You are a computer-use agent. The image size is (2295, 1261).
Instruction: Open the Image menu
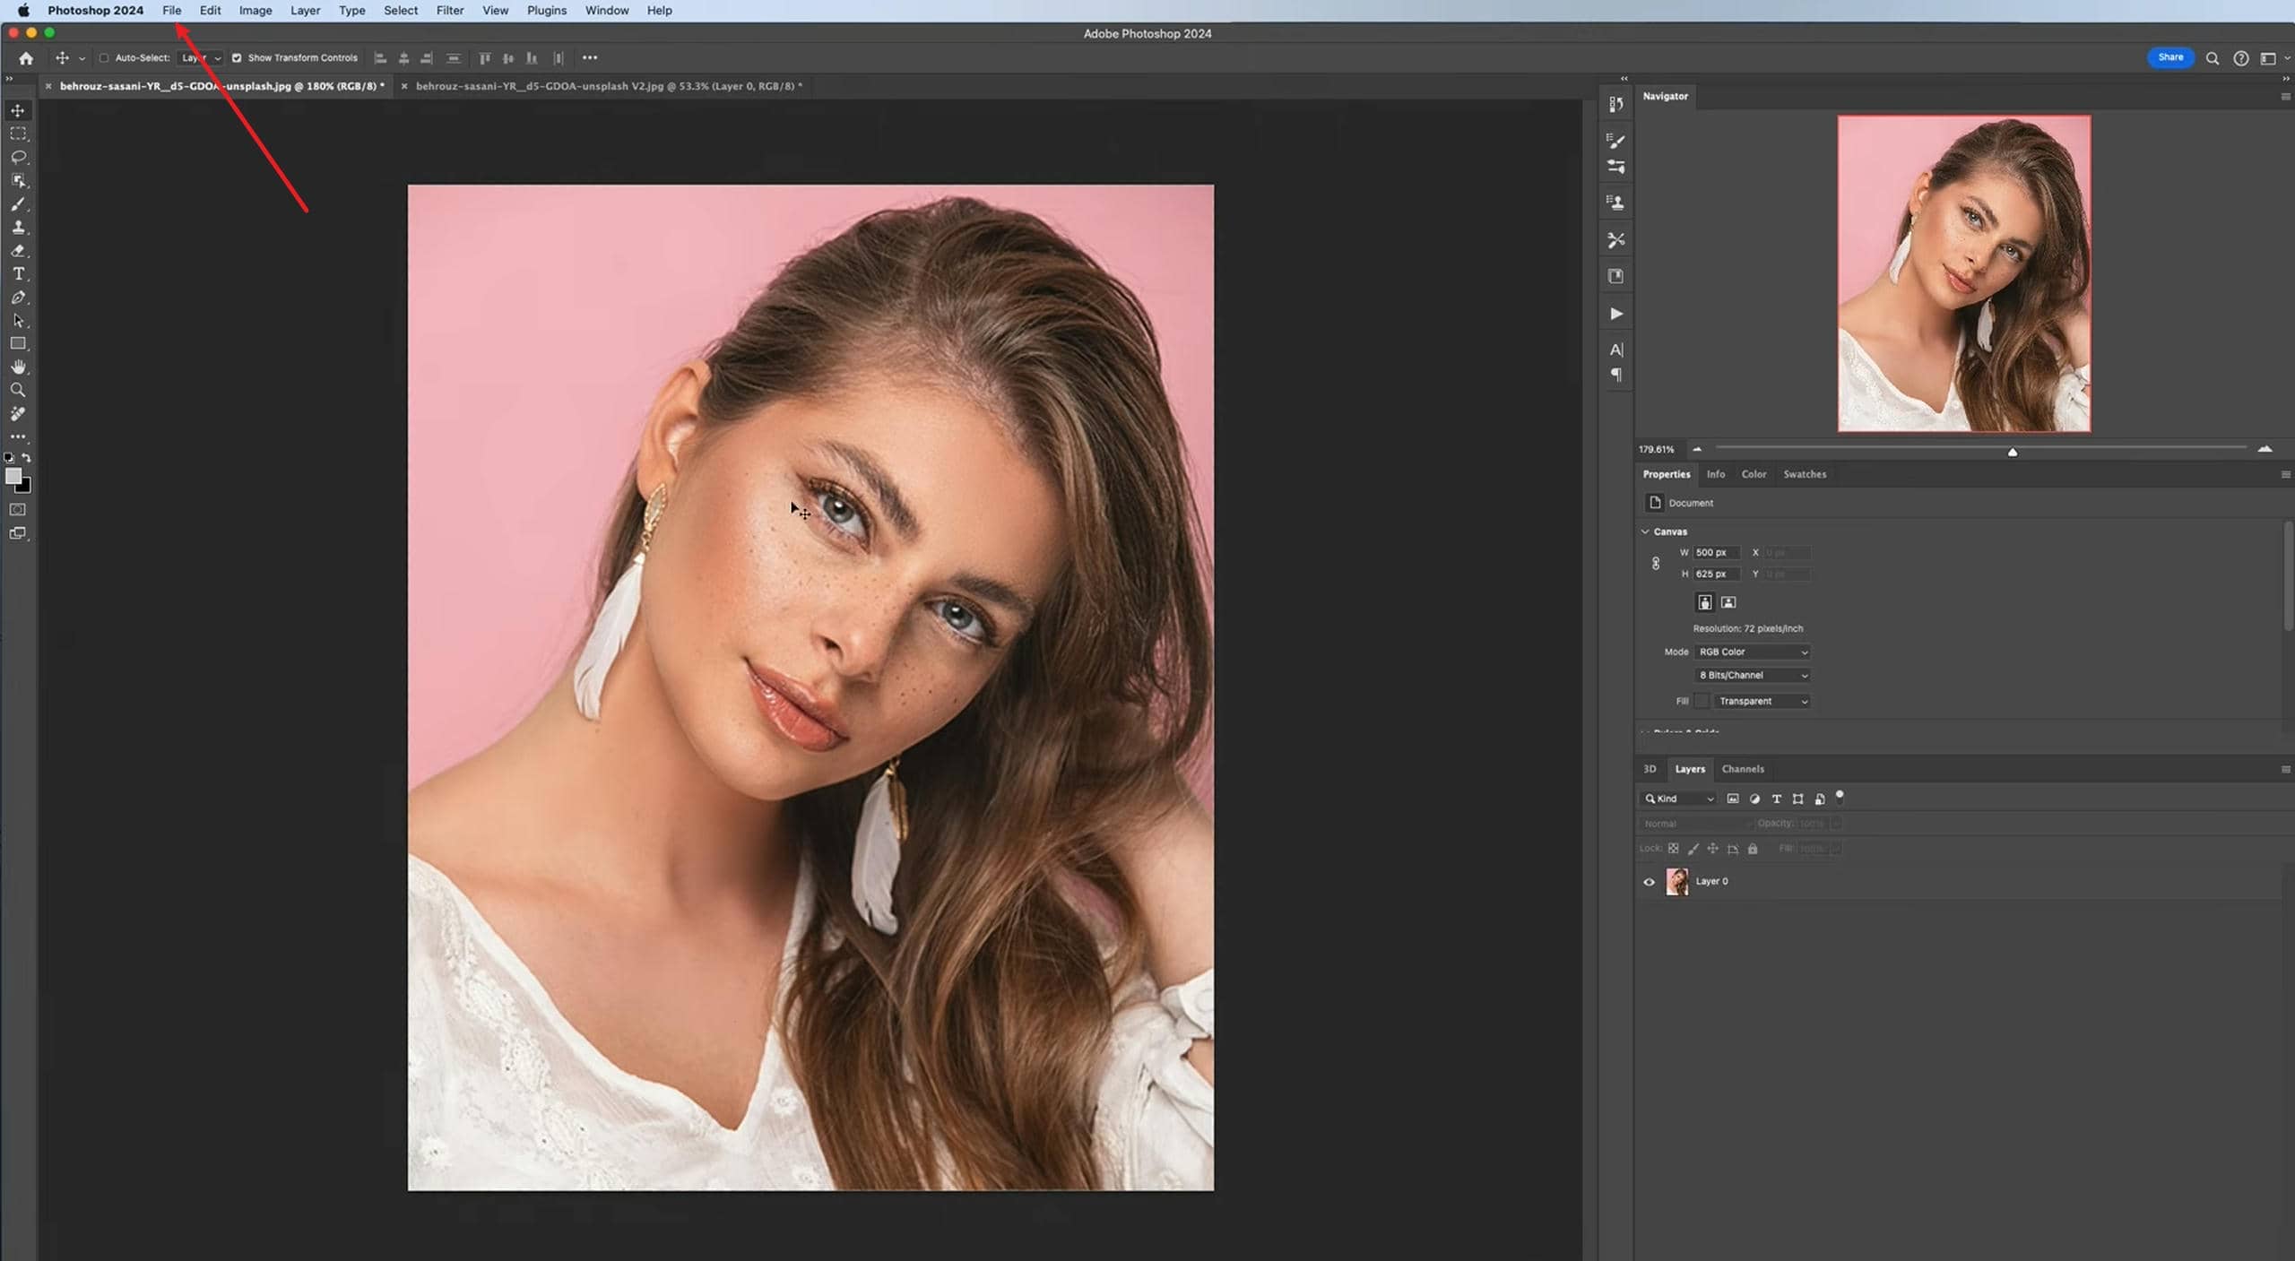click(x=255, y=11)
